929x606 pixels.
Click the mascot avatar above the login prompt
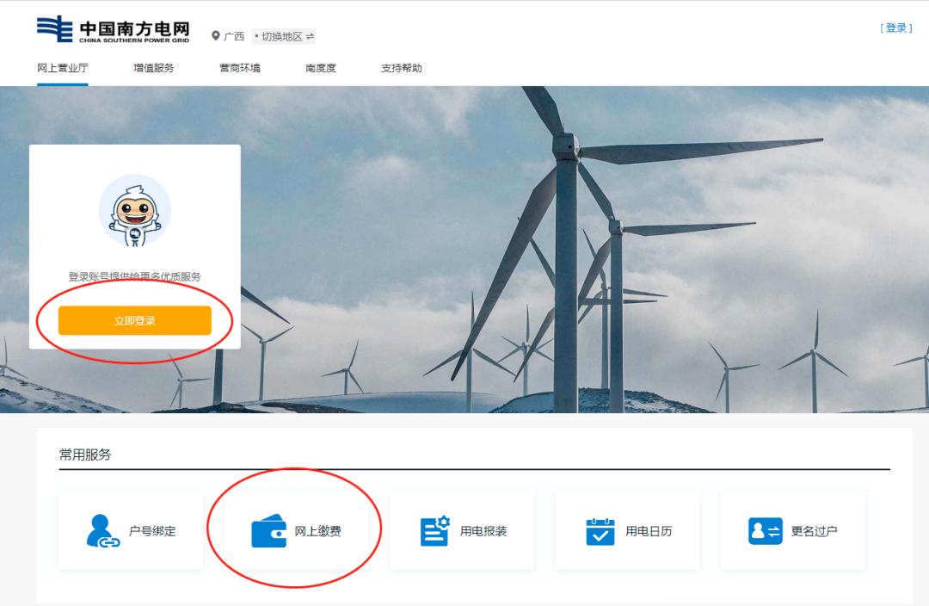135,209
